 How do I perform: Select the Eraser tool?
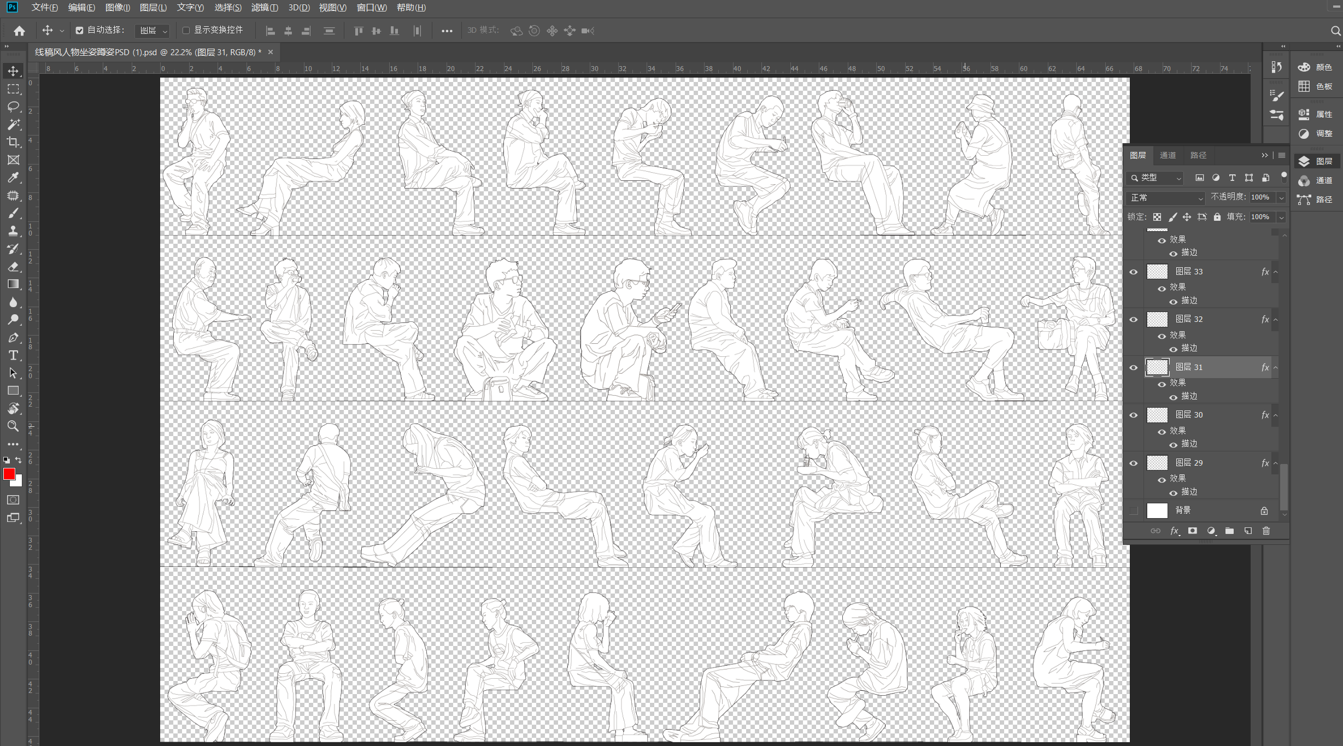pos(13,267)
